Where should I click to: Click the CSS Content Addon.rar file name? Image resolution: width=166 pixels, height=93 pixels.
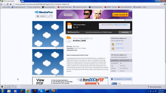pos(83,38)
